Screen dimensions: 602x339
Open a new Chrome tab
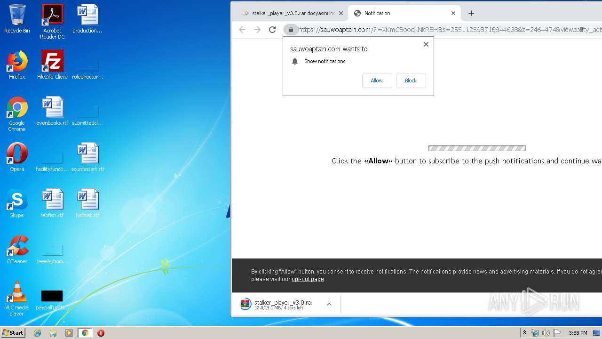[x=471, y=13]
